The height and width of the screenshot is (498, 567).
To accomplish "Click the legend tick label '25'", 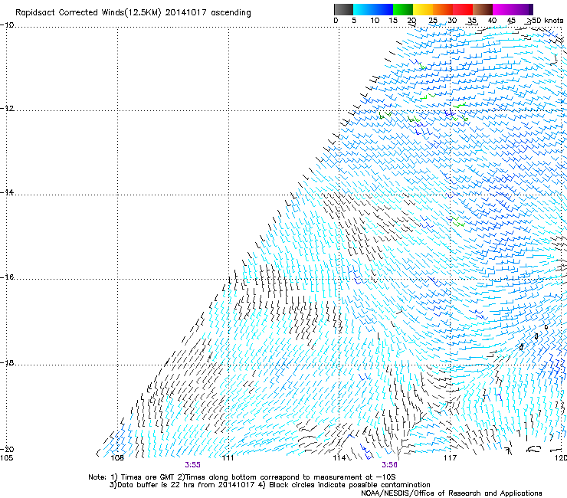I will [x=432, y=21].
